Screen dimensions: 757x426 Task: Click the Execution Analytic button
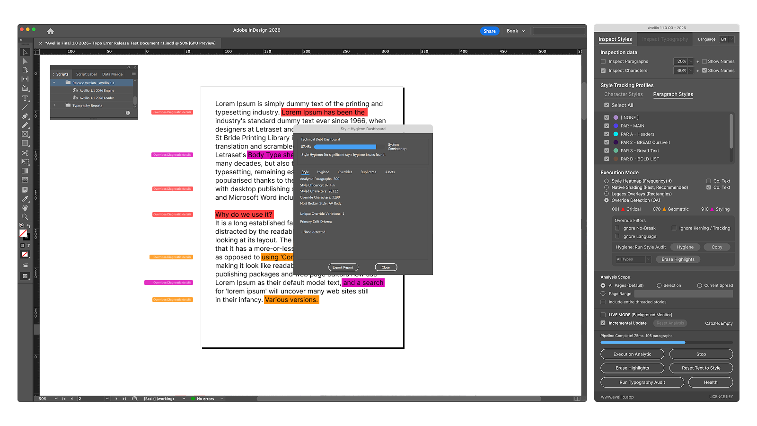pos(632,354)
